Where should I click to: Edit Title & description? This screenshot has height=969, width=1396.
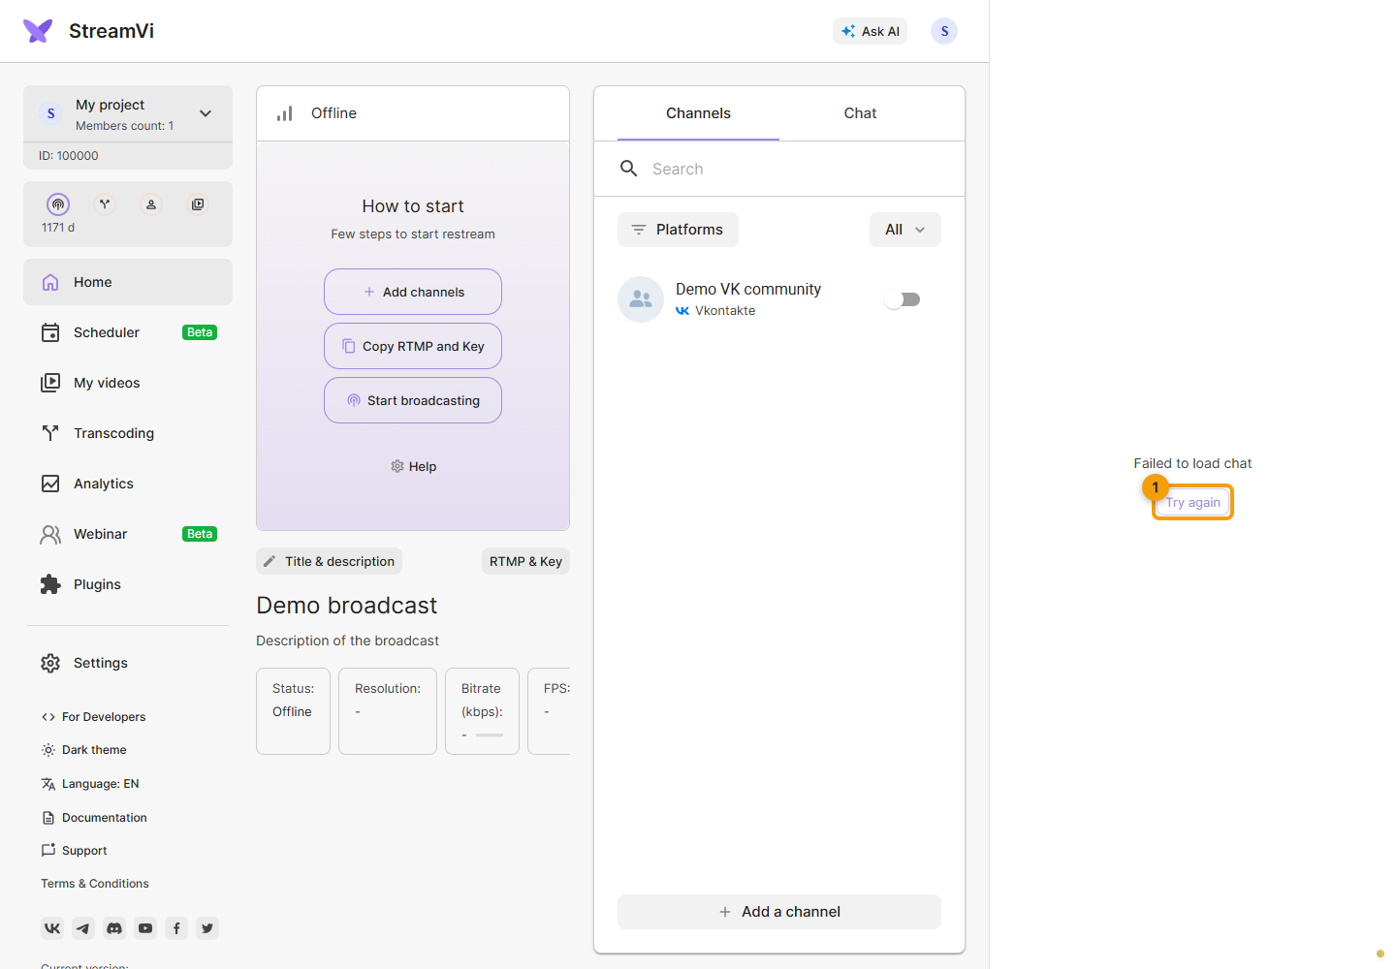[329, 561]
